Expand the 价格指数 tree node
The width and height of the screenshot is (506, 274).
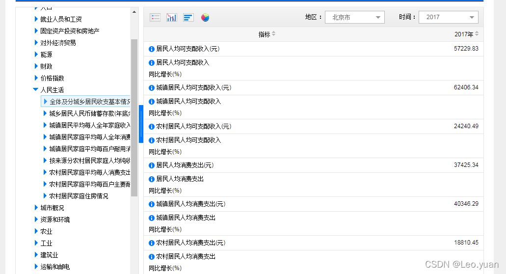click(36, 78)
